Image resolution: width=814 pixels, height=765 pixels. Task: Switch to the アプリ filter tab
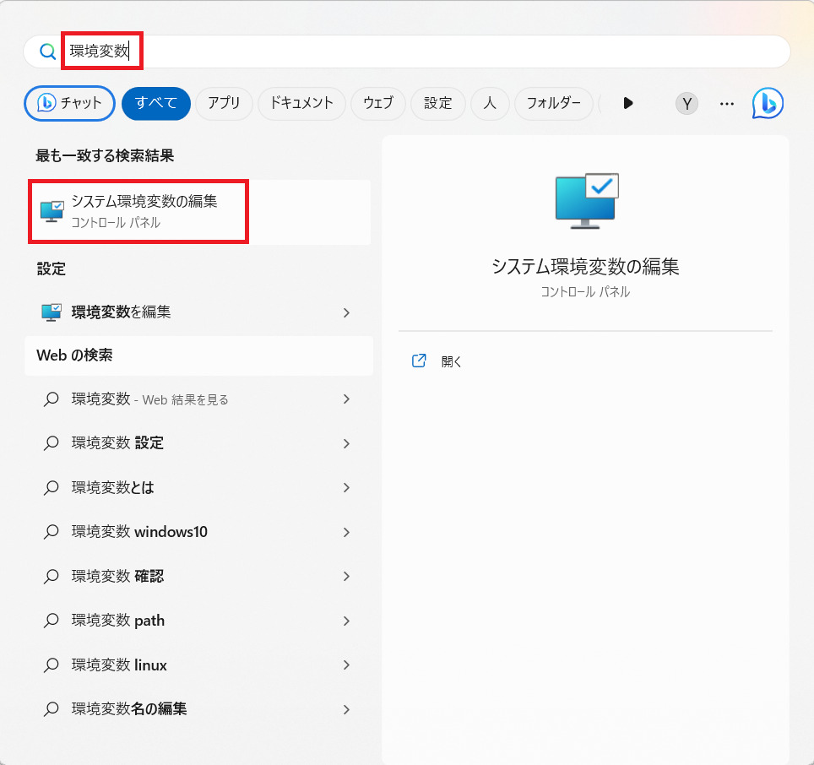(224, 103)
